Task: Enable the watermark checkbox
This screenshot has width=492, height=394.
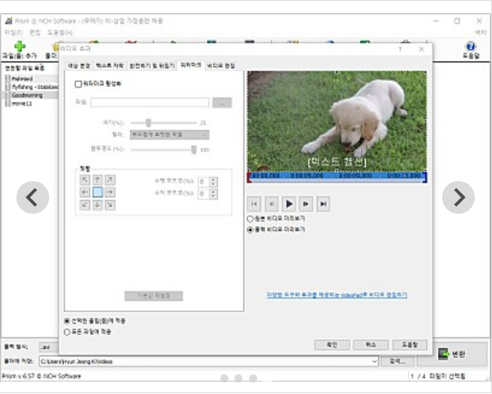Action: (x=79, y=84)
